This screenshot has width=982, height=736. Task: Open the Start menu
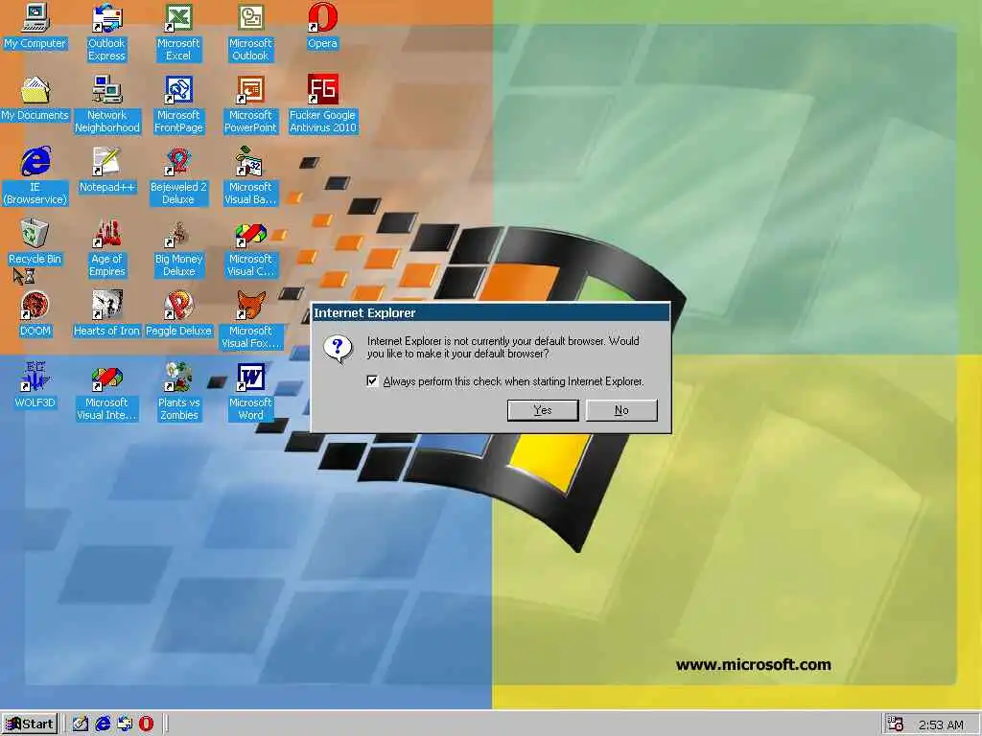[30, 724]
